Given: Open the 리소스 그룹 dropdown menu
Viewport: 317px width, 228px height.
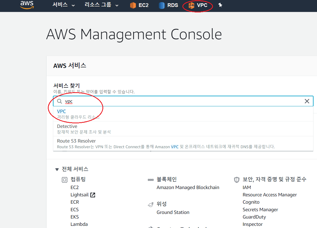Looking at the screenshot, I should pyautogui.click(x=102, y=5).
